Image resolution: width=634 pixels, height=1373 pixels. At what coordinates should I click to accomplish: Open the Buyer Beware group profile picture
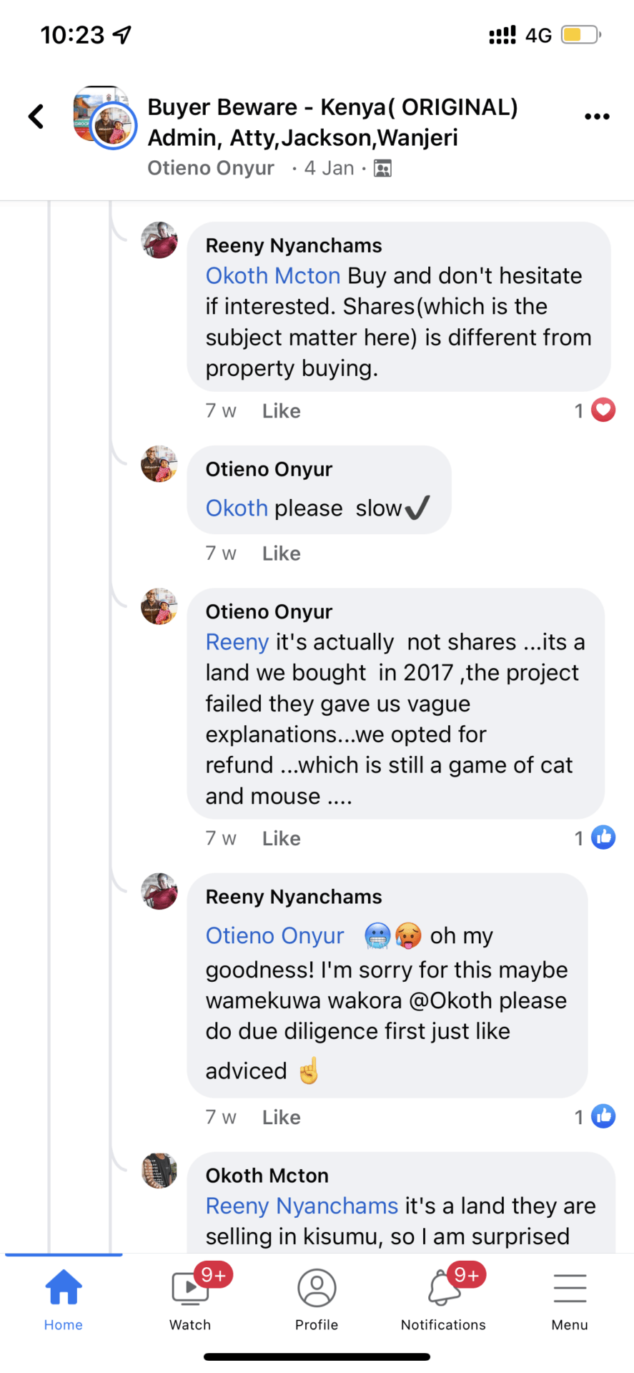point(104,117)
